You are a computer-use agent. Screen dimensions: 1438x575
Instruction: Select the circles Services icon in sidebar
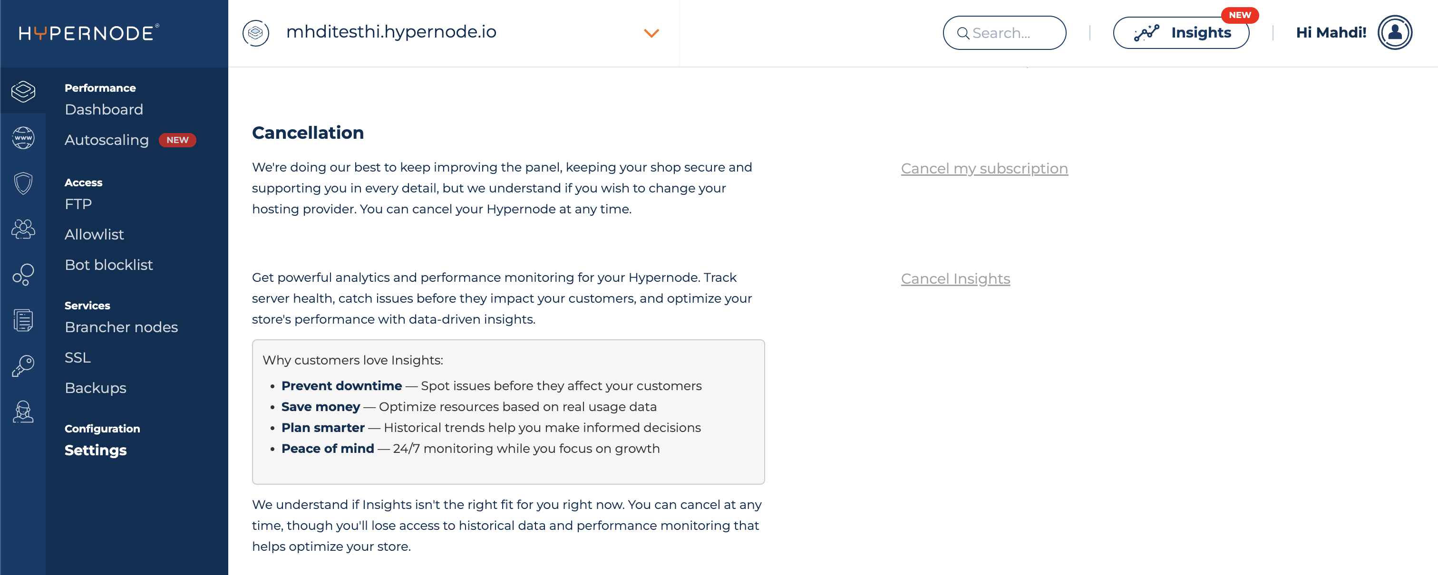[23, 274]
